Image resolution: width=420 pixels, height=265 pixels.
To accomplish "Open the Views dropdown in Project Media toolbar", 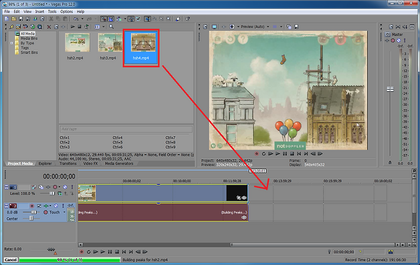I will [103, 26].
